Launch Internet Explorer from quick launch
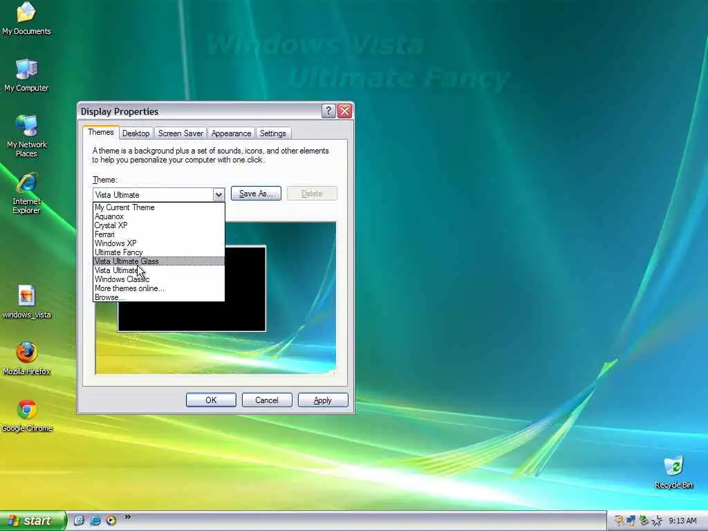The width and height of the screenshot is (708, 531). coord(95,521)
